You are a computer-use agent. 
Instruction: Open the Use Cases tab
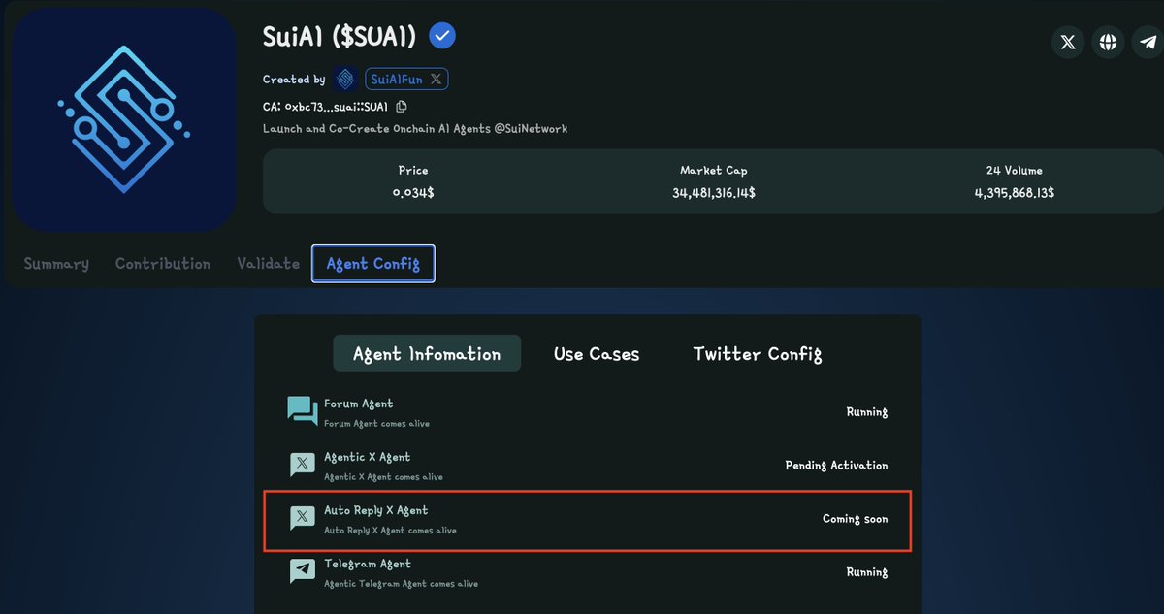[x=597, y=354]
